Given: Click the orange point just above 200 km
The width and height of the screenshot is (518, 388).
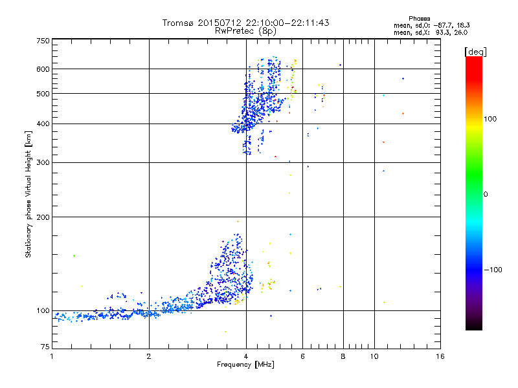Looking at the screenshot, I should coord(238,221).
